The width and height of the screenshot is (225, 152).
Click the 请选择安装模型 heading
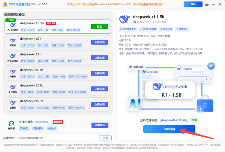click(x=15, y=15)
